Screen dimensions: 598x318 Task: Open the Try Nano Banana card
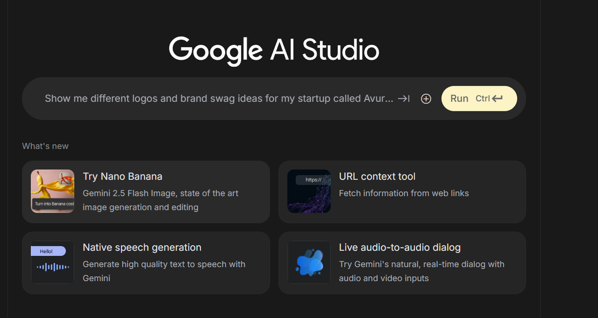point(146,192)
